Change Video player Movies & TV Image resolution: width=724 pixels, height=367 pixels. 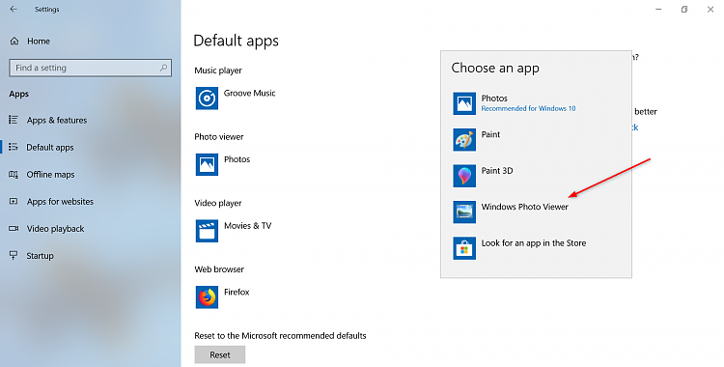point(234,231)
